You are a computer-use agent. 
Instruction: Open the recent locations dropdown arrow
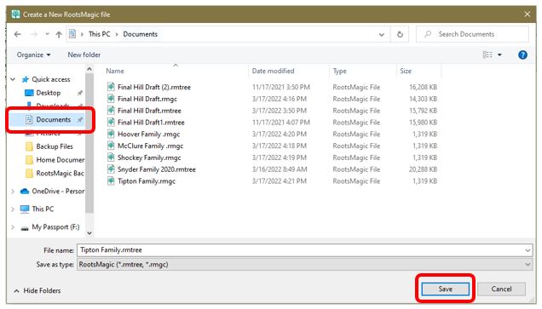tap(48, 34)
